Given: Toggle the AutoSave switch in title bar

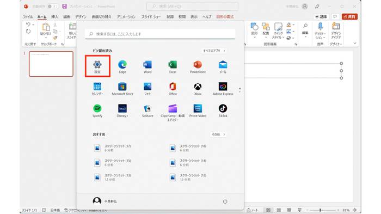Looking at the screenshot, I should [x=53, y=7].
